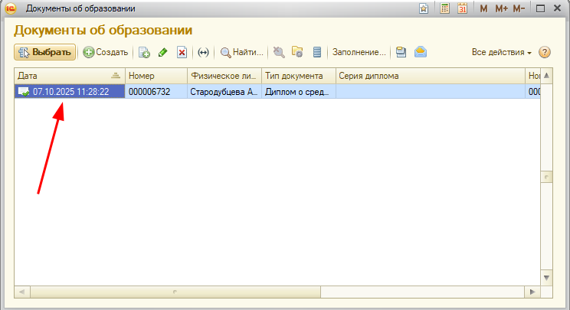Image resolution: width=570 pixels, height=310 pixels.
Task: Open the Найти search button
Action: (242, 52)
